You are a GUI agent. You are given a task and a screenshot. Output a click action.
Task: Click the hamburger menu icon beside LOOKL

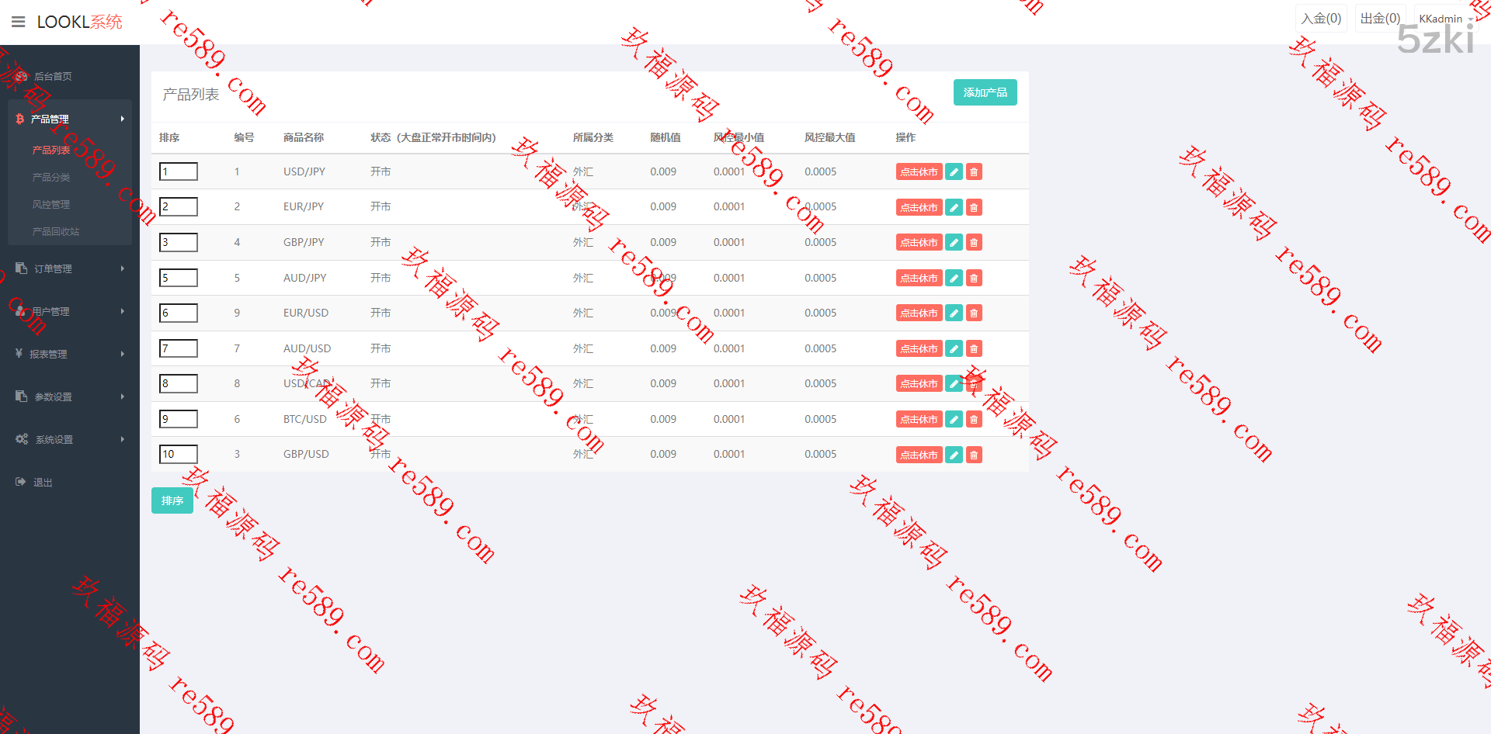point(18,22)
